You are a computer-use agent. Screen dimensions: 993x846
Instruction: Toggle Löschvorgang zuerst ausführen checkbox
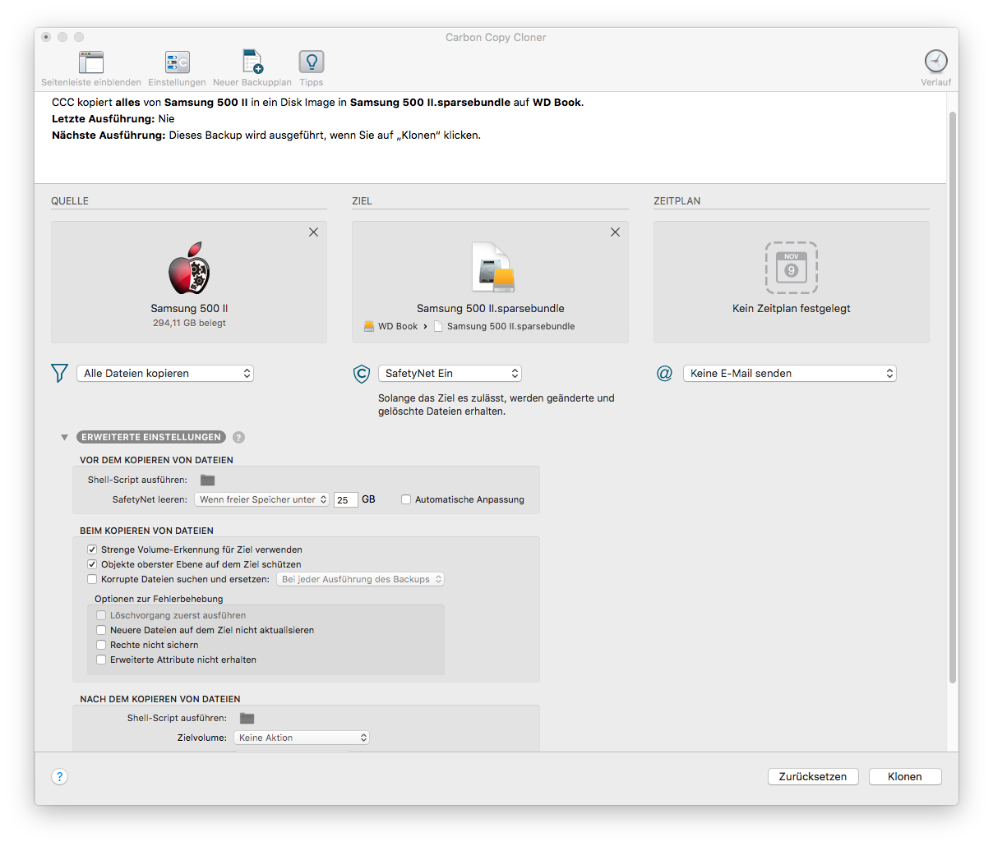pos(101,615)
